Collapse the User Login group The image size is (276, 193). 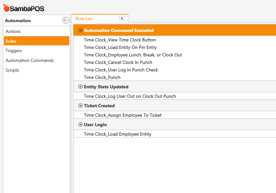[x=80, y=125]
